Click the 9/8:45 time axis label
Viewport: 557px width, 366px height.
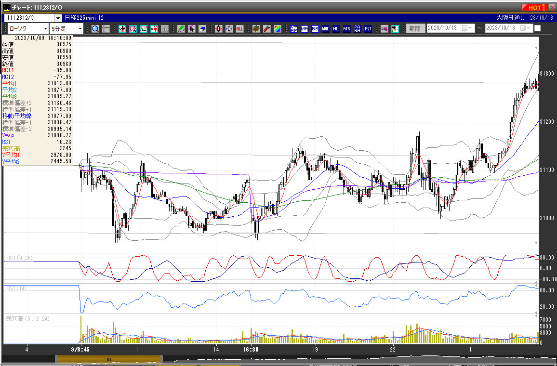coord(80,350)
